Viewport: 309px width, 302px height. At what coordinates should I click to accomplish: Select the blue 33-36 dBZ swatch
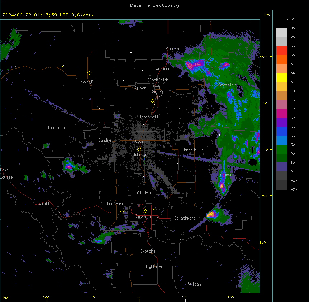(282, 131)
